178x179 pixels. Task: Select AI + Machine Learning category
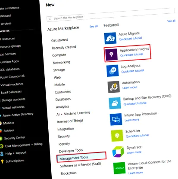coord(73,113)
